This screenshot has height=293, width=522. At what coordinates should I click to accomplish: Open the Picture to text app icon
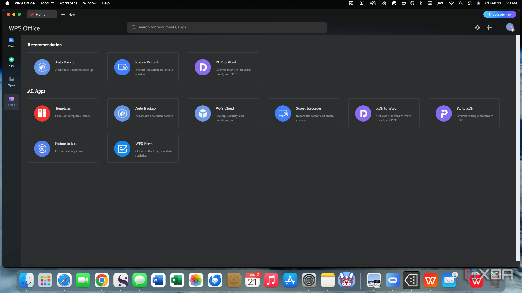(x=42, y=148)
